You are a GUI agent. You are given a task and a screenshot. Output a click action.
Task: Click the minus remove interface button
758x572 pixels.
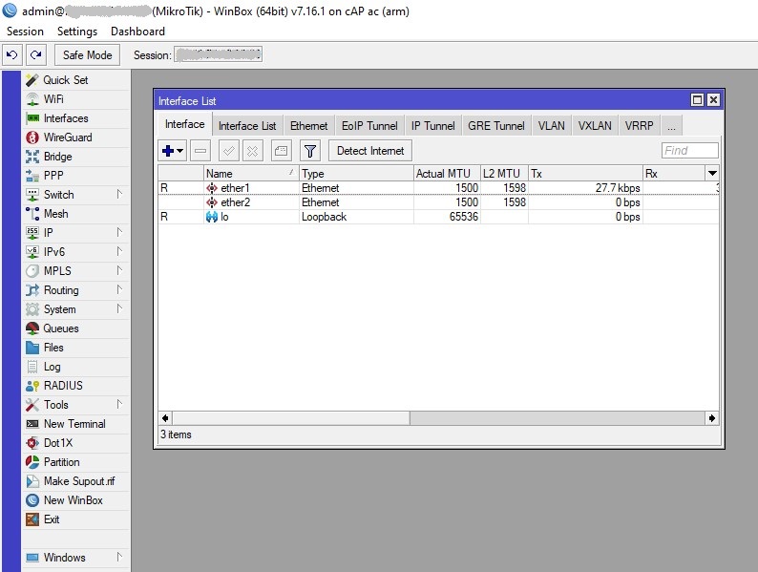(x=200, y=151)
